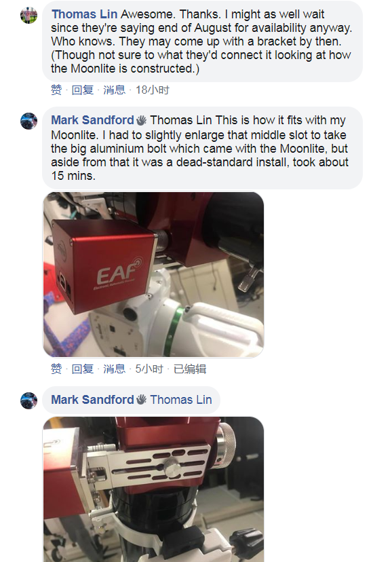The image size is (373, 562).
Task: Click the wave badge beside Mark Sandford's second comment
Action: click(141, 400)
